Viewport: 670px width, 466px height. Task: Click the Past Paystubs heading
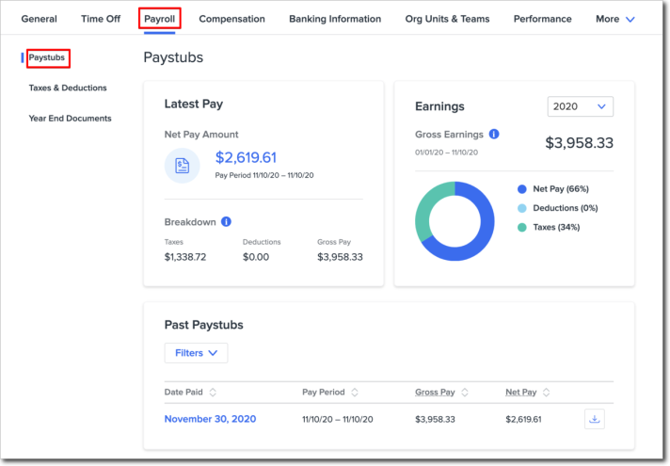click(x=204, y=325)
